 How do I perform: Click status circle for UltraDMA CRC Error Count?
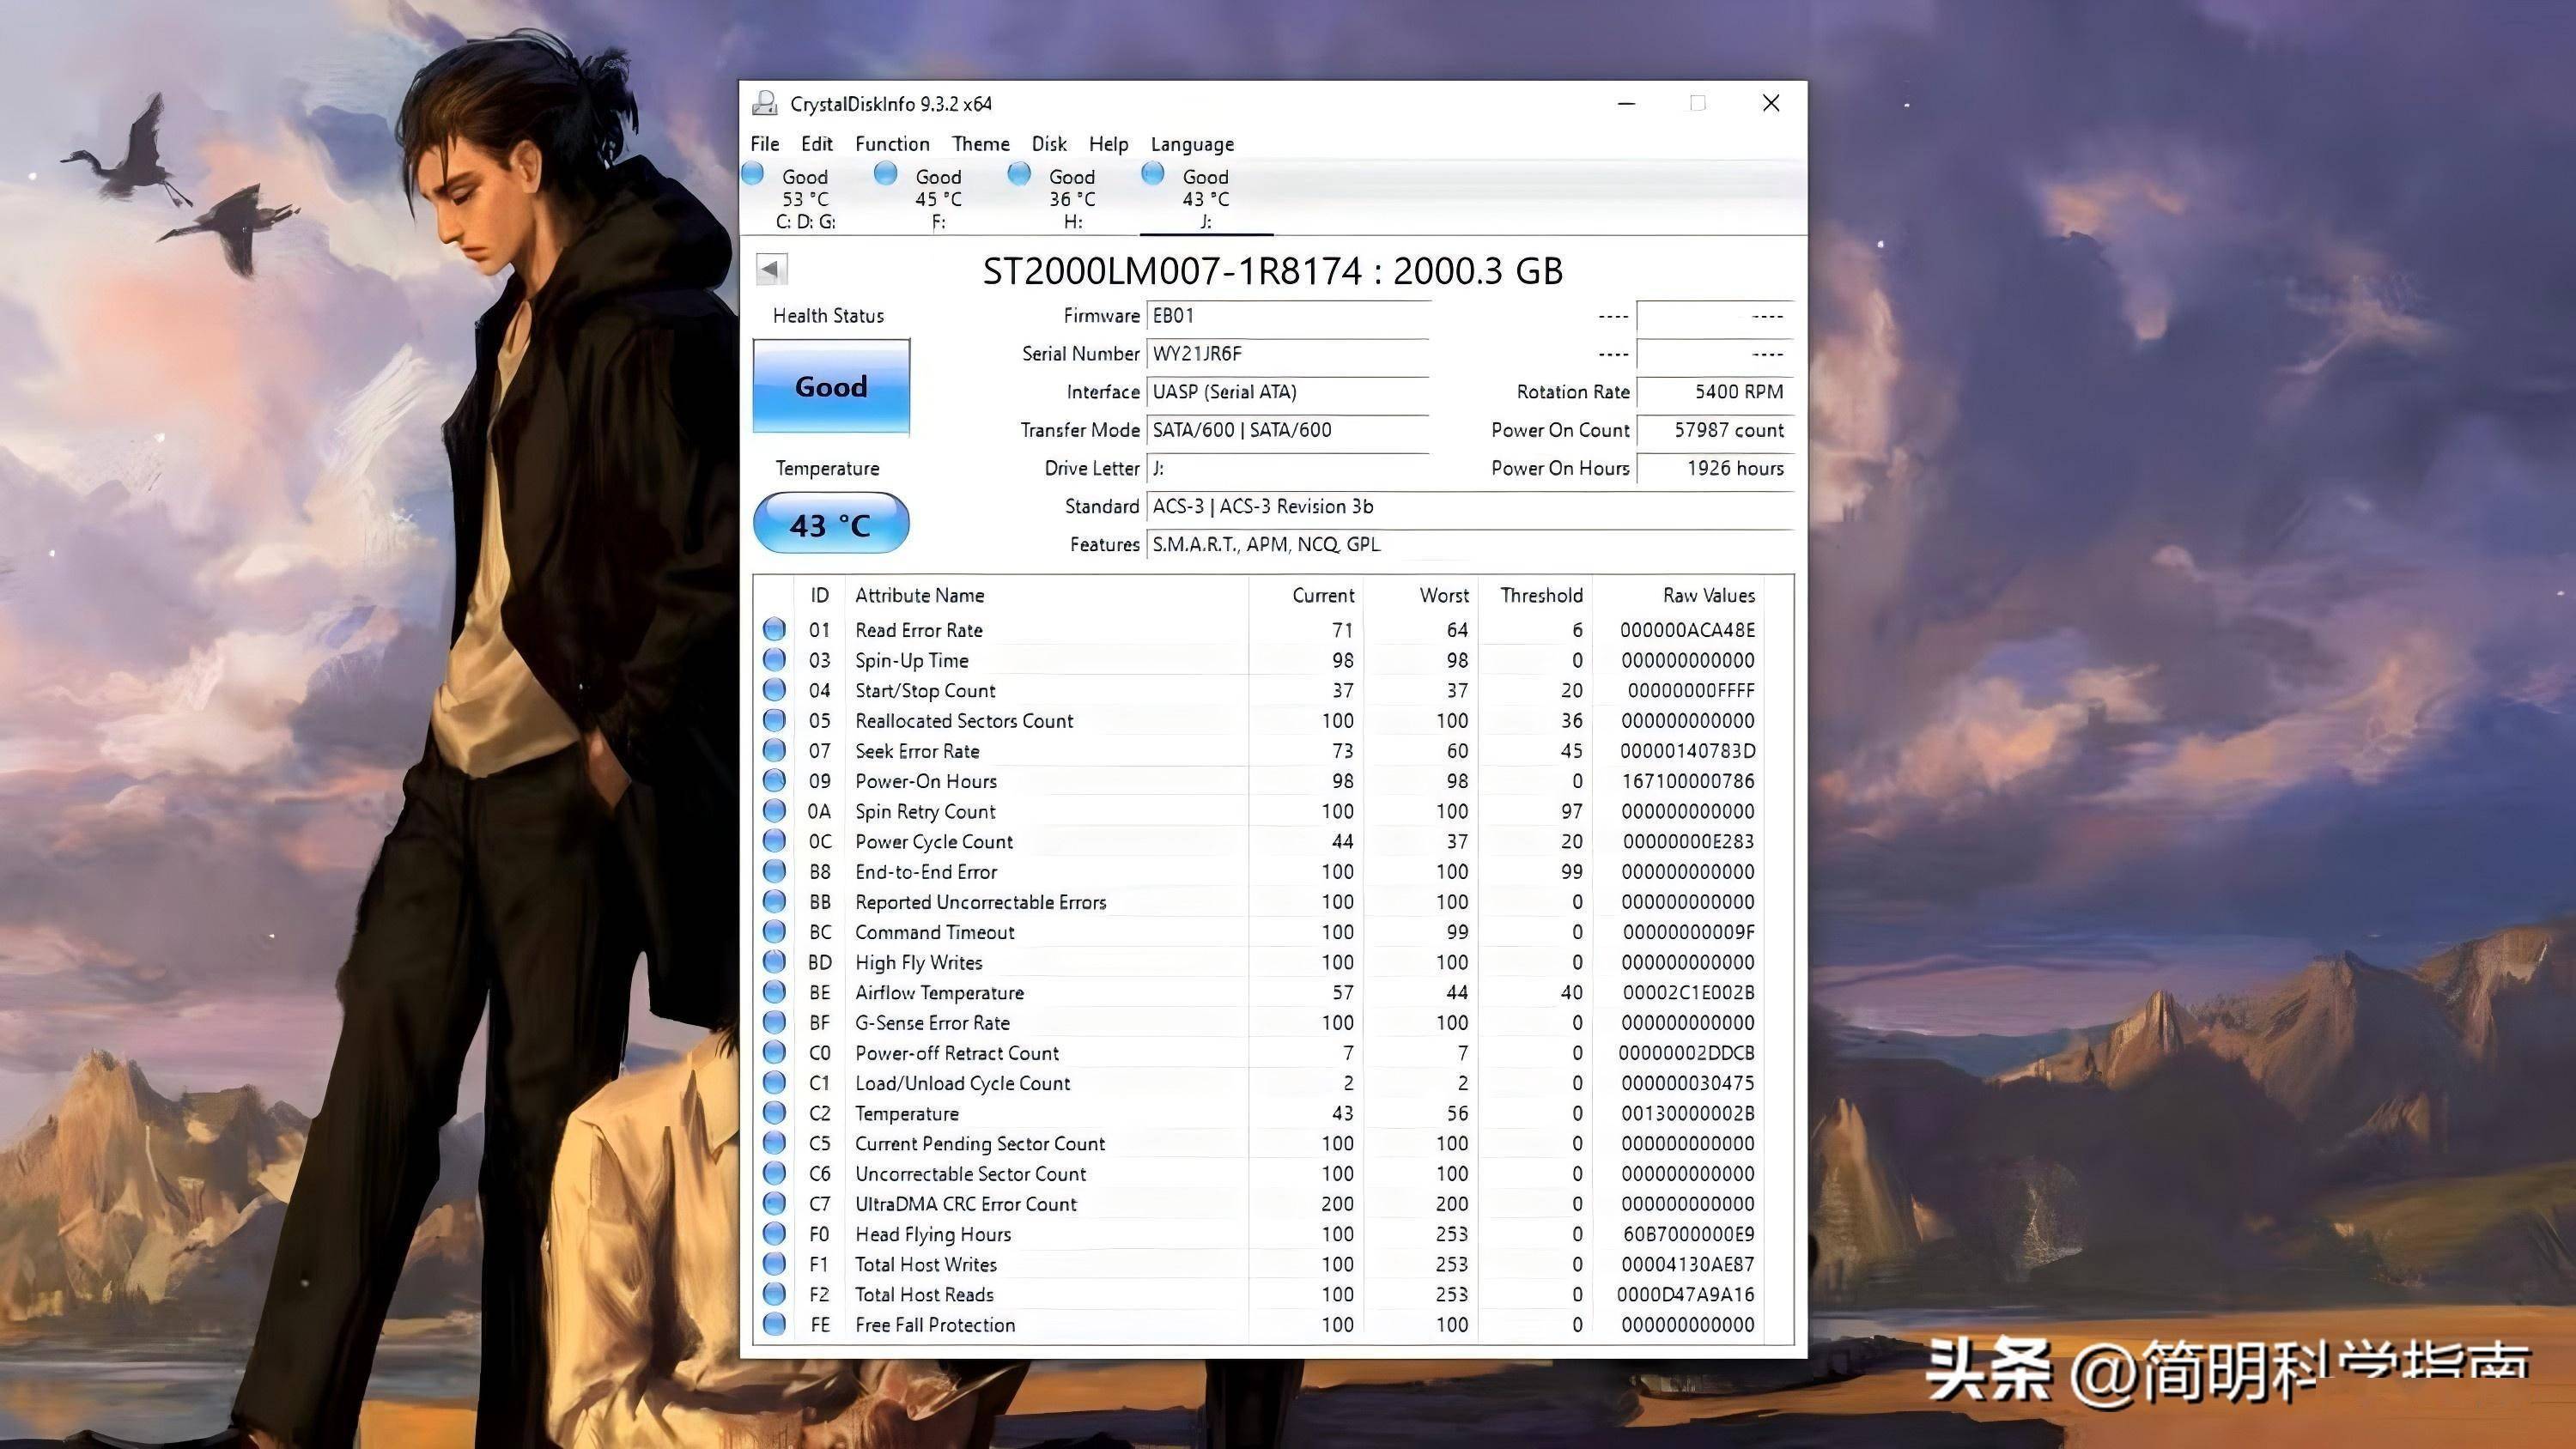774,1204
